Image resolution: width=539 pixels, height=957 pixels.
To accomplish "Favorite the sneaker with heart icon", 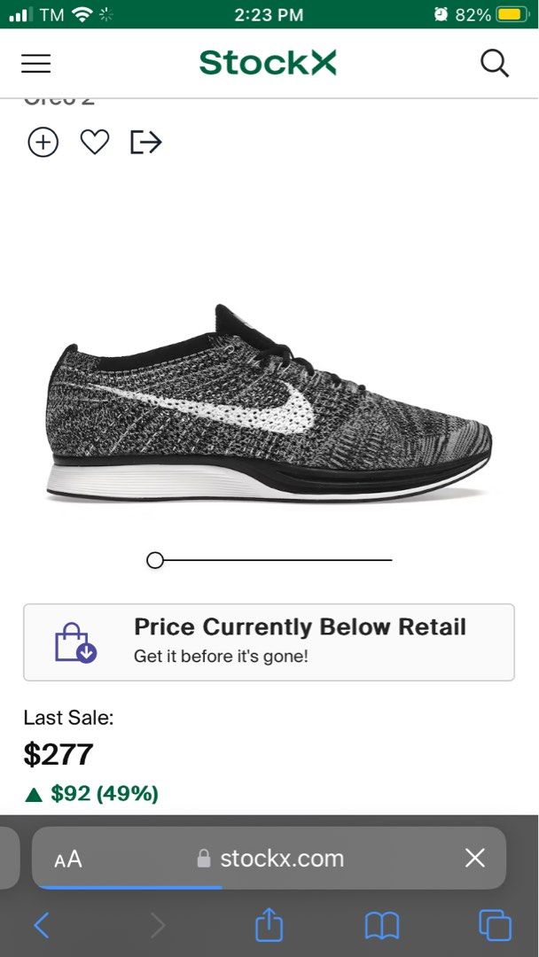I will click(x=94, y=142).
